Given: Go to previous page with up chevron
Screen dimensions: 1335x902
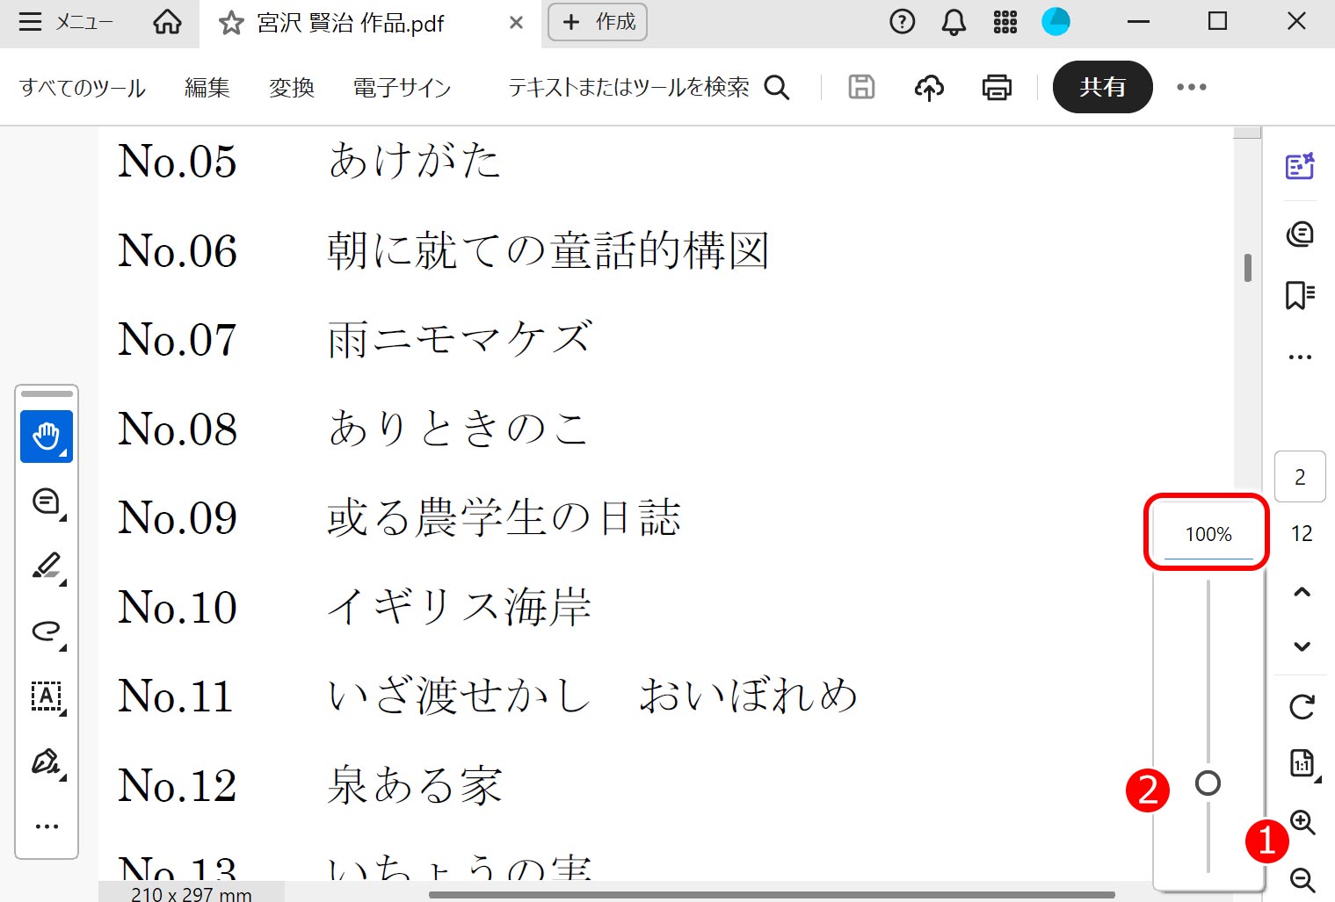Looking at the screenshot, I should (x=1302, y=592).
